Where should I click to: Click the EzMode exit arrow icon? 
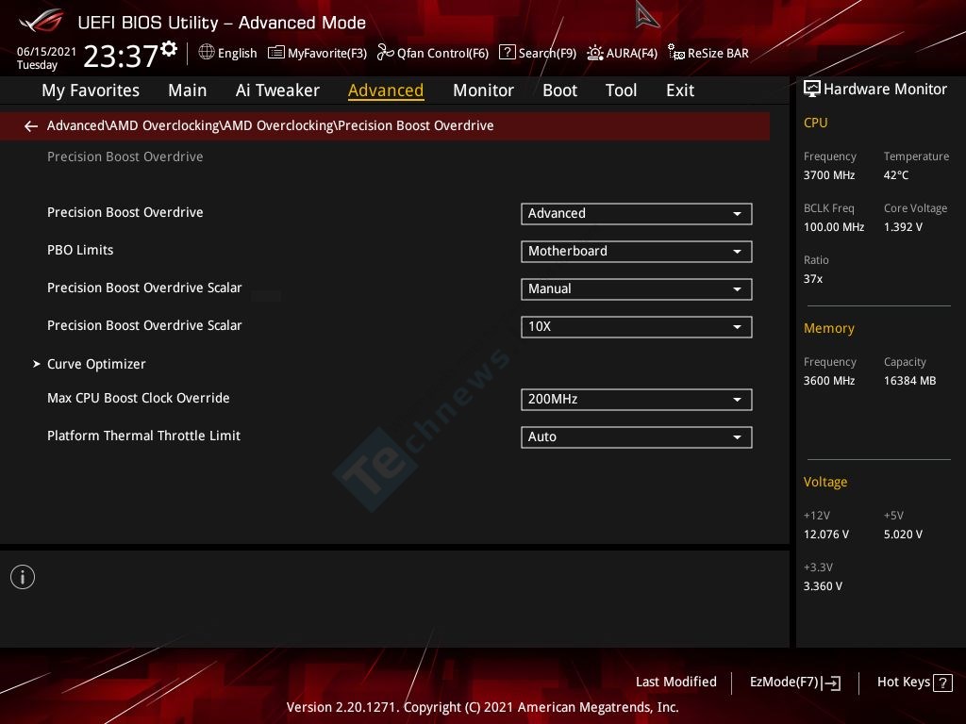[832, 683]
